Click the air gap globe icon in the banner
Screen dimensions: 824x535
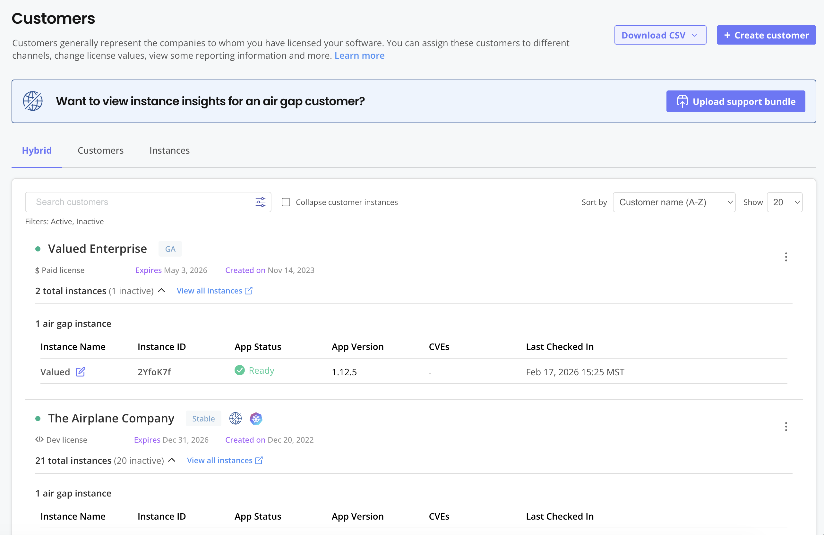tap(33, 101)
